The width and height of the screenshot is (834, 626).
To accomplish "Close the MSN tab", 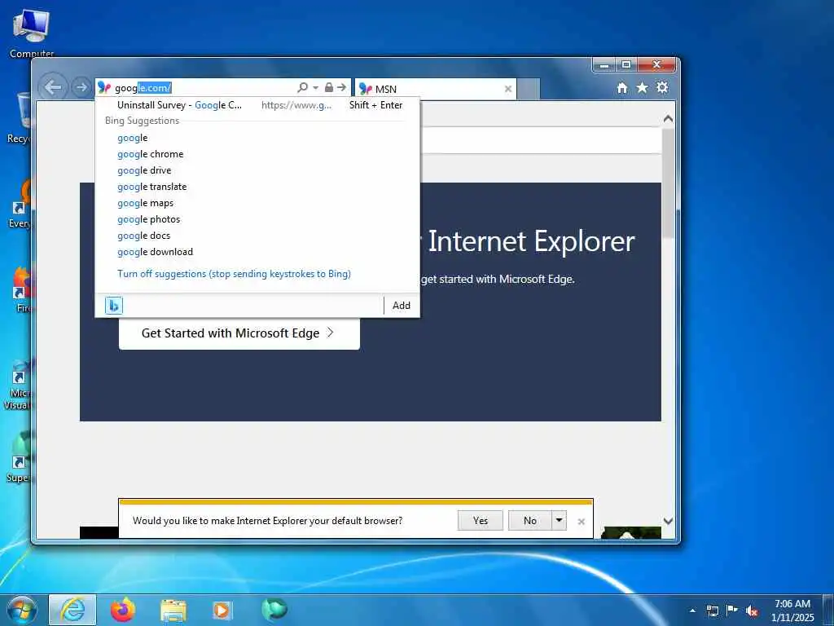I will coord(508,89).
